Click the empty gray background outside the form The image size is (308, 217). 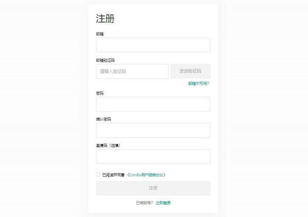40,108
